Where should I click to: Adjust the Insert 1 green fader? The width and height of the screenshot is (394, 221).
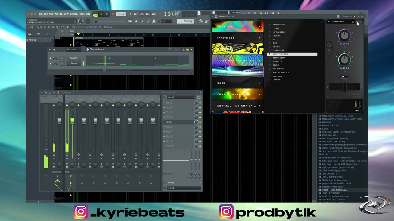click(x=72, y=121)
